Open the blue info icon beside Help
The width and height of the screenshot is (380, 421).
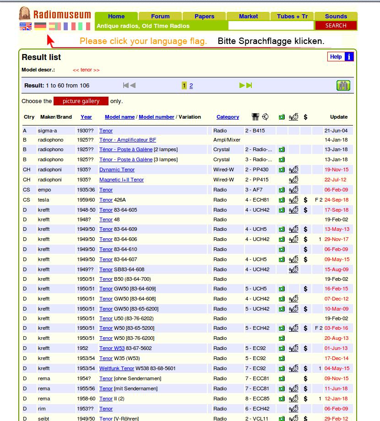pyautogui.click(x=349, y=57)
